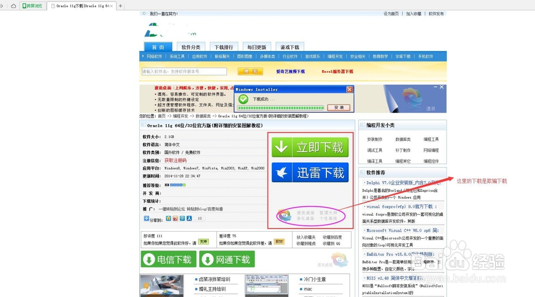
Task: Share via the red Weibo icon
Action: pyautogui.click(x=175, y=218)
